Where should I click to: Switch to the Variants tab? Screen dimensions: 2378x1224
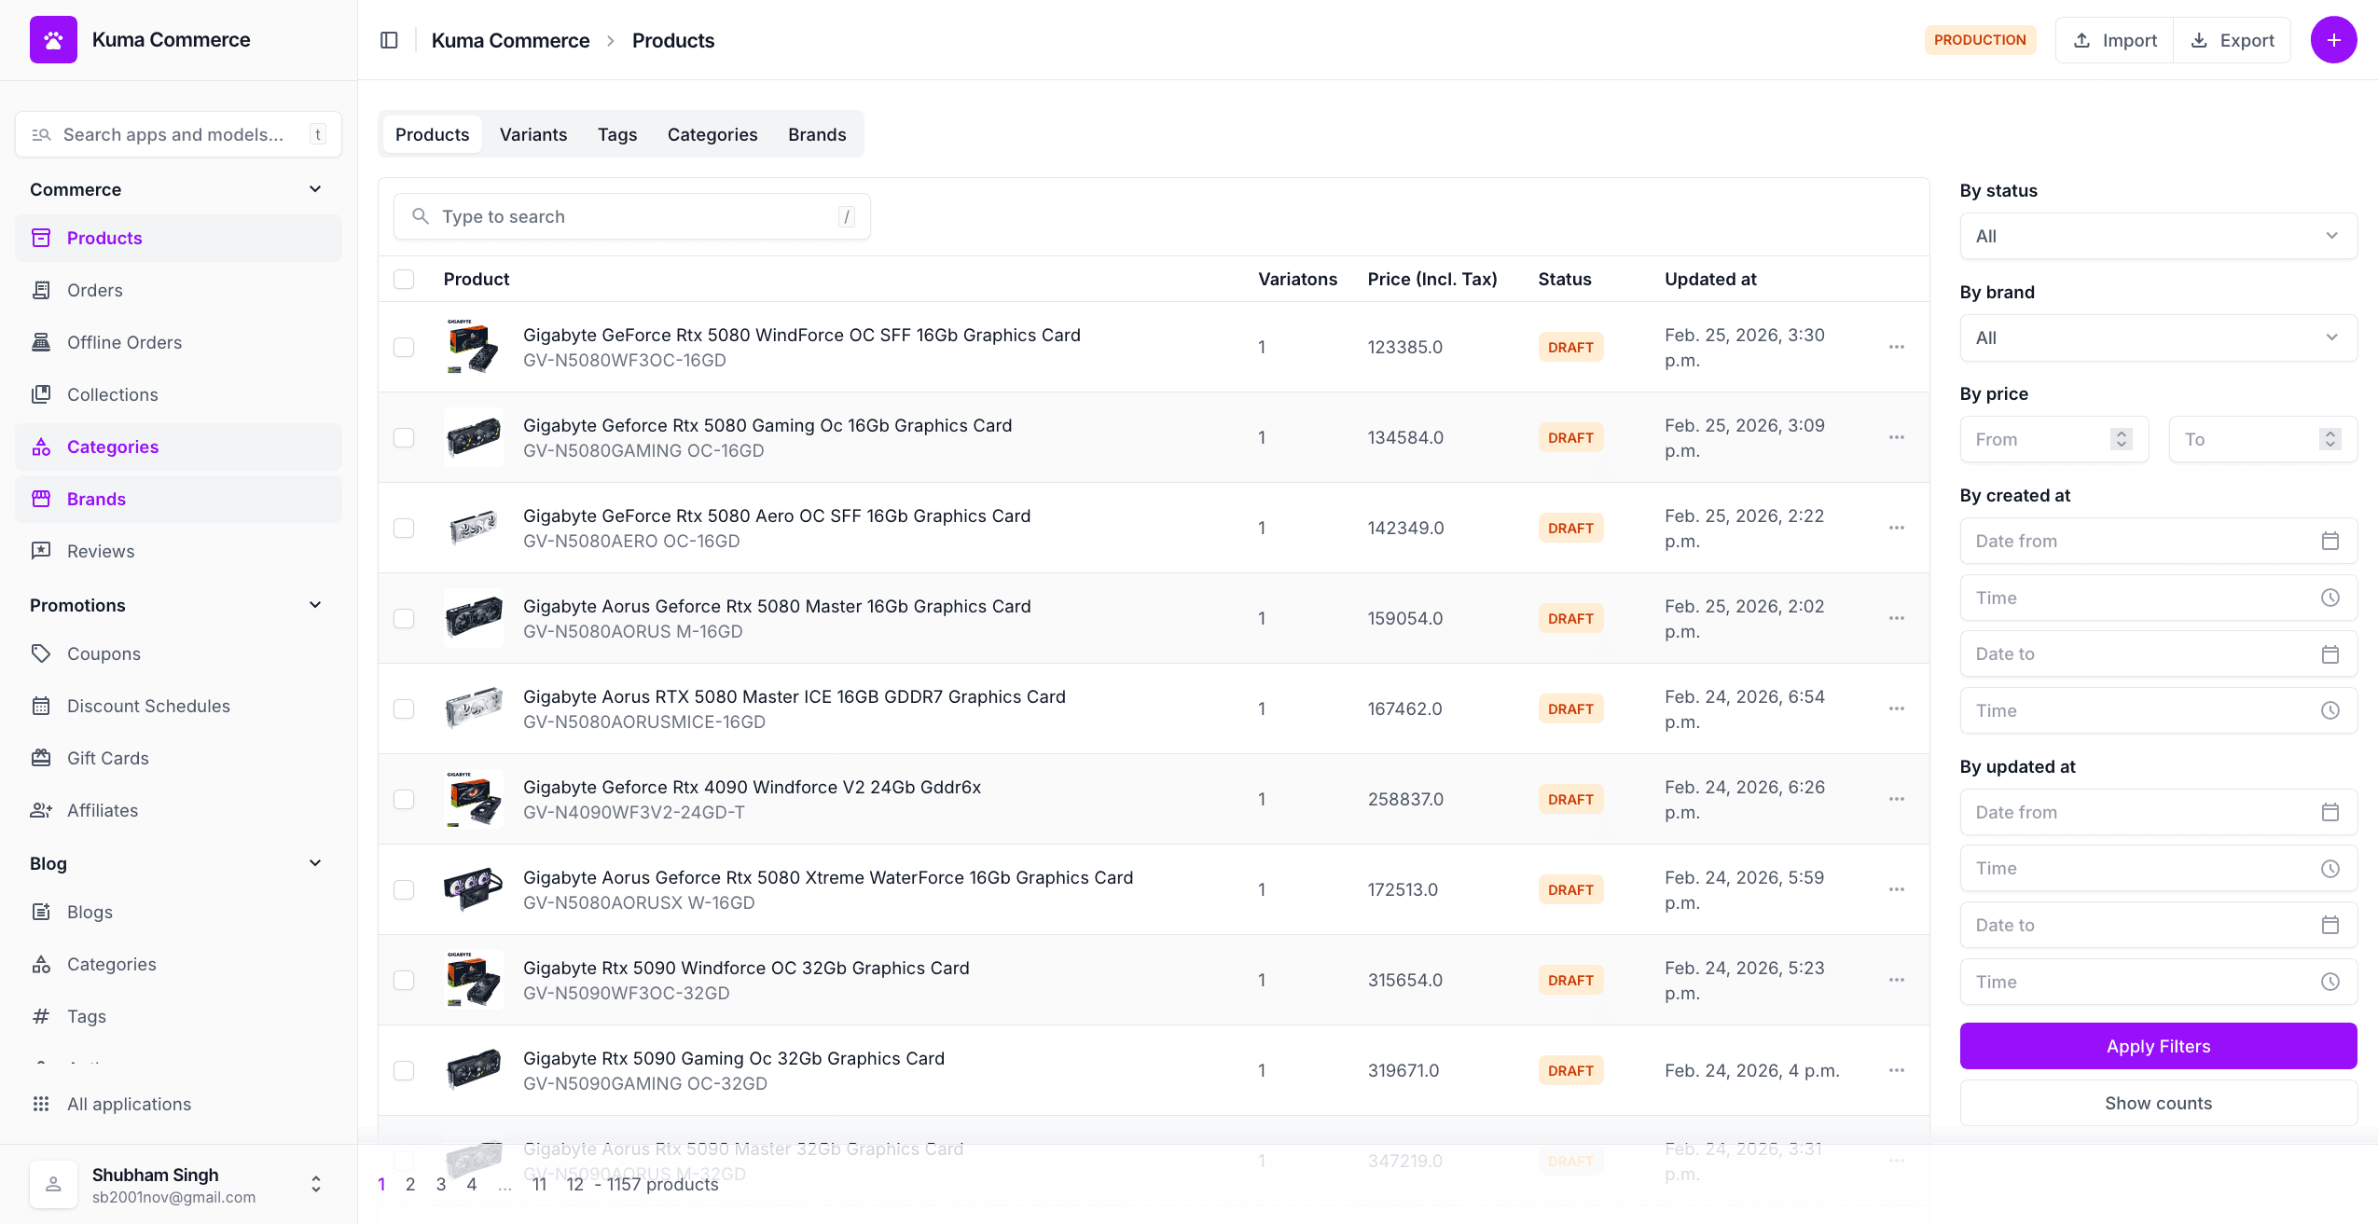pyautogui.click(x=532, y=134)
